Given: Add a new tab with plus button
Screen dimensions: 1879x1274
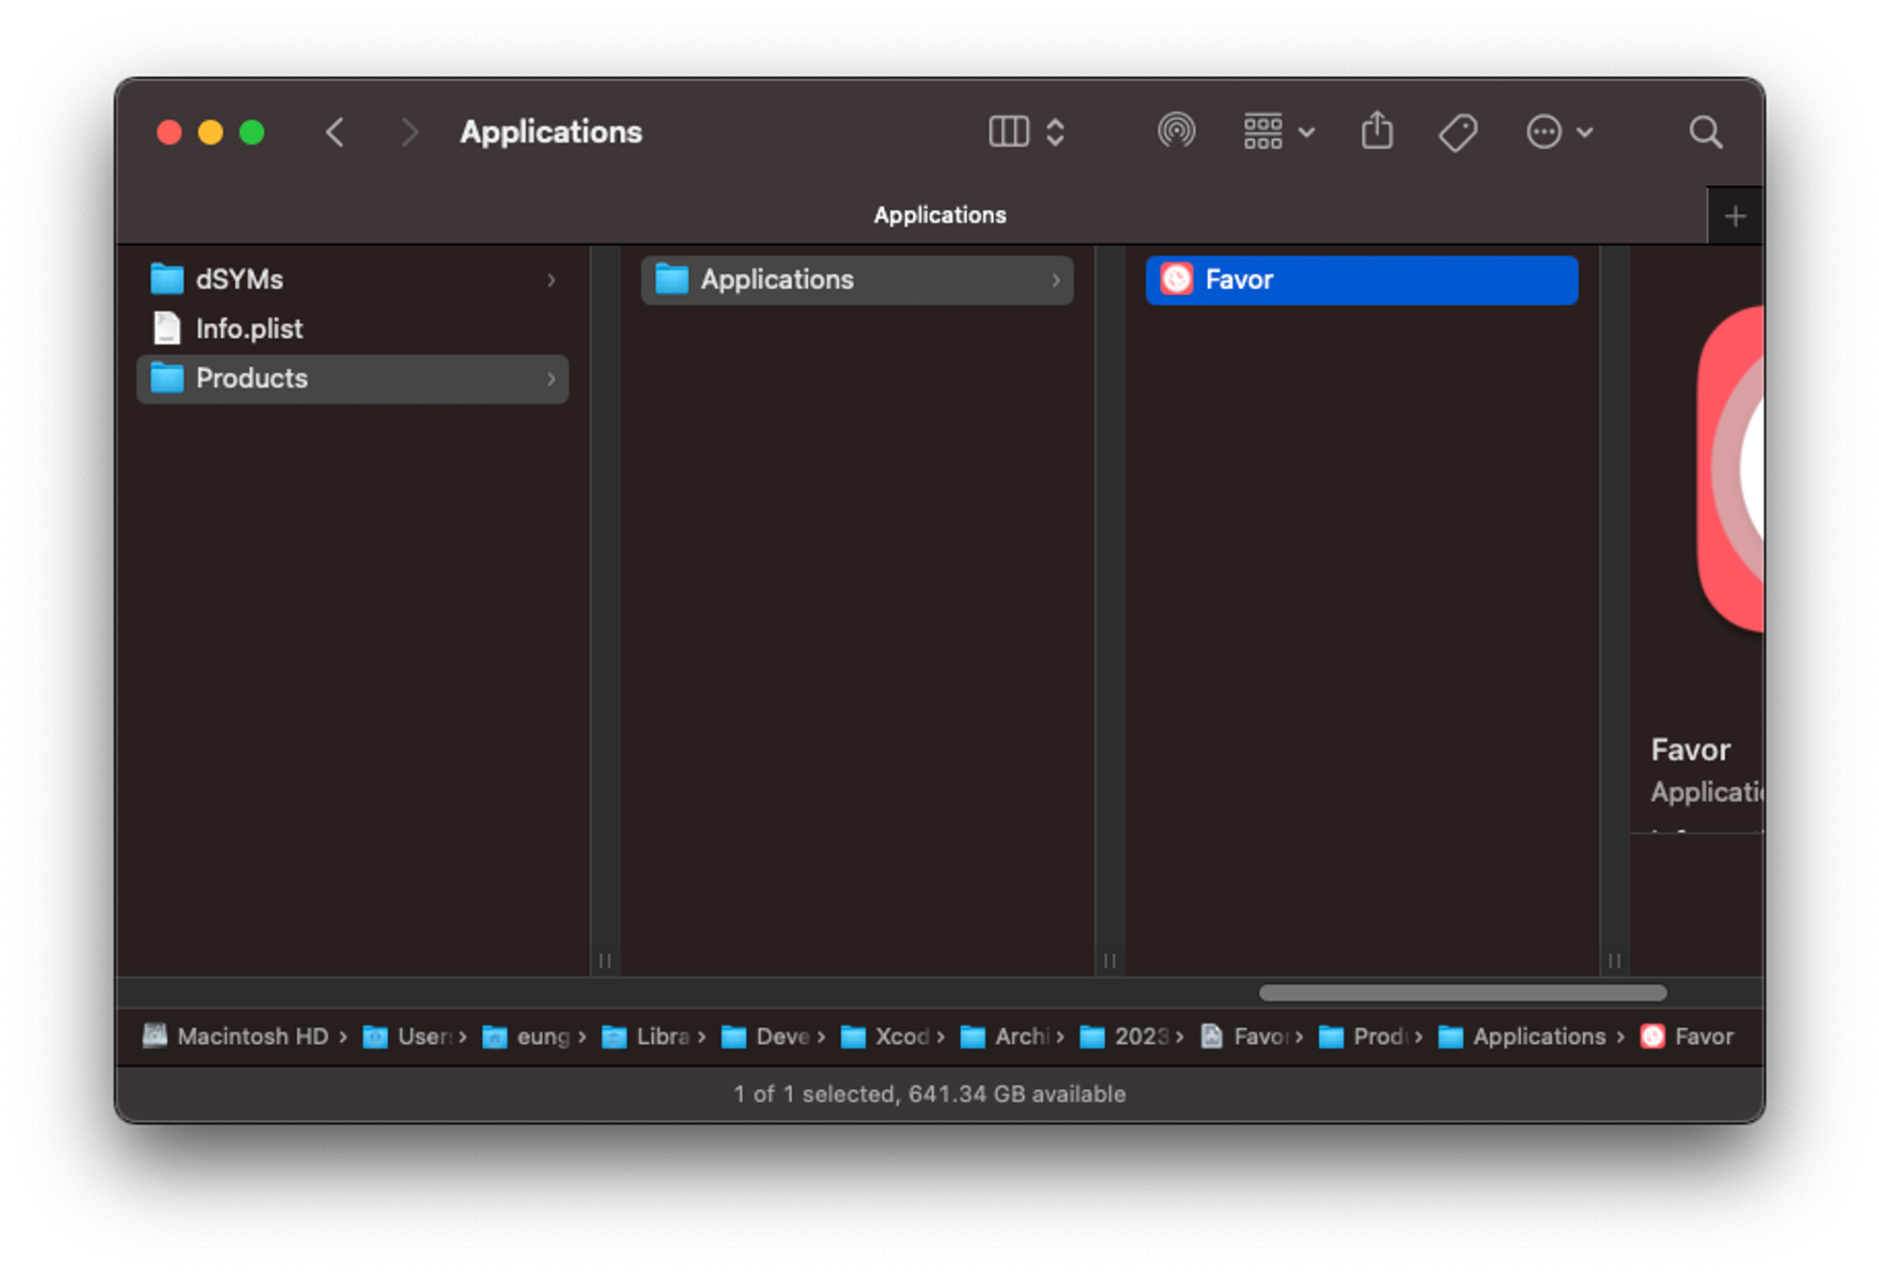Looking at the screenshot, I should click(x=1734, y=217).
